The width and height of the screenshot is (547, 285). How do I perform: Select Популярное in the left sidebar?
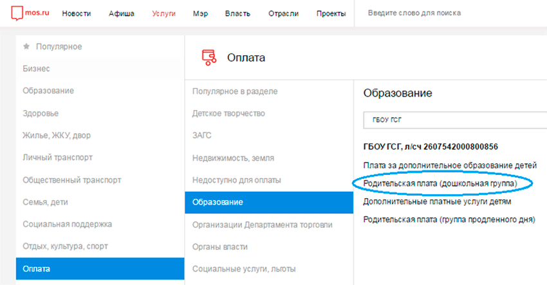pyautogui.click(x=59, y=46)
